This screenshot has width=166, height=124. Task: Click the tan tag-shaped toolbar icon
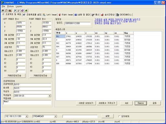[x=6, y=10]
